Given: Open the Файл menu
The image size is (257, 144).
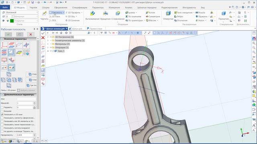Looking at the screenshot, I should pos(5,8).
